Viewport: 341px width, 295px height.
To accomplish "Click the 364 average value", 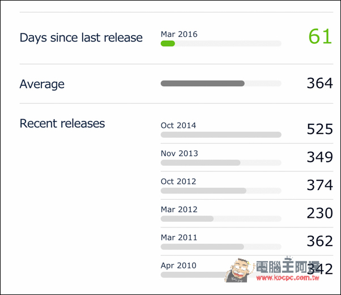I will [319, 83].
